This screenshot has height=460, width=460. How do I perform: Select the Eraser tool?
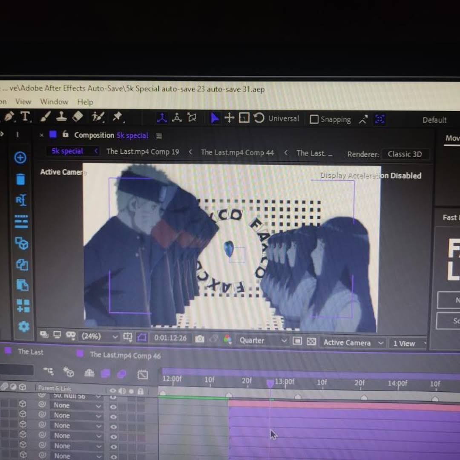[x=78, y=116]
